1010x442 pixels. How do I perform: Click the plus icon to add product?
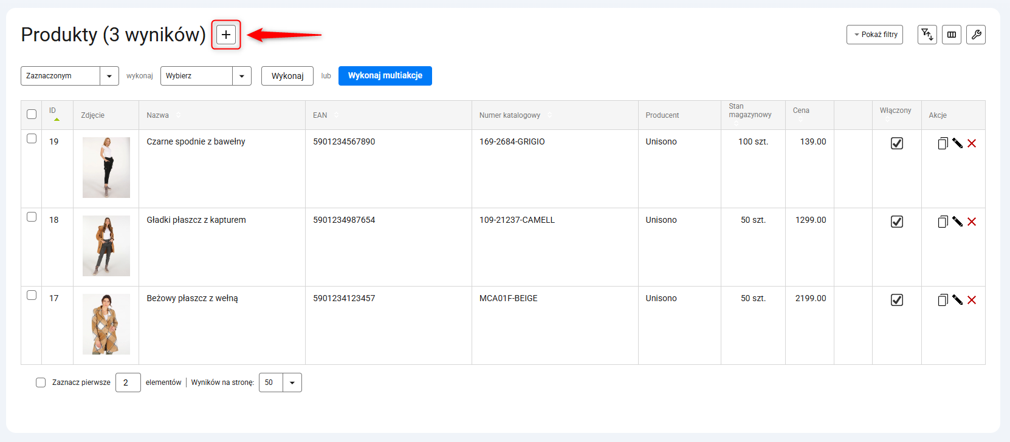click(x=226, y=35)
